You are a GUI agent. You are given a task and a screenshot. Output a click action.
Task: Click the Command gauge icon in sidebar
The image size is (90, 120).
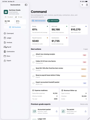click(x=5, y=33)
